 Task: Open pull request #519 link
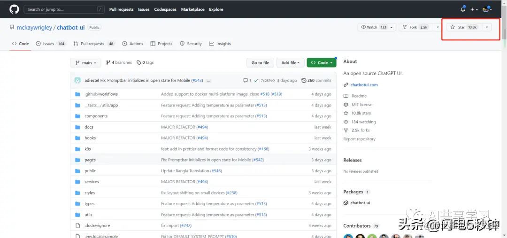point(276,94)
